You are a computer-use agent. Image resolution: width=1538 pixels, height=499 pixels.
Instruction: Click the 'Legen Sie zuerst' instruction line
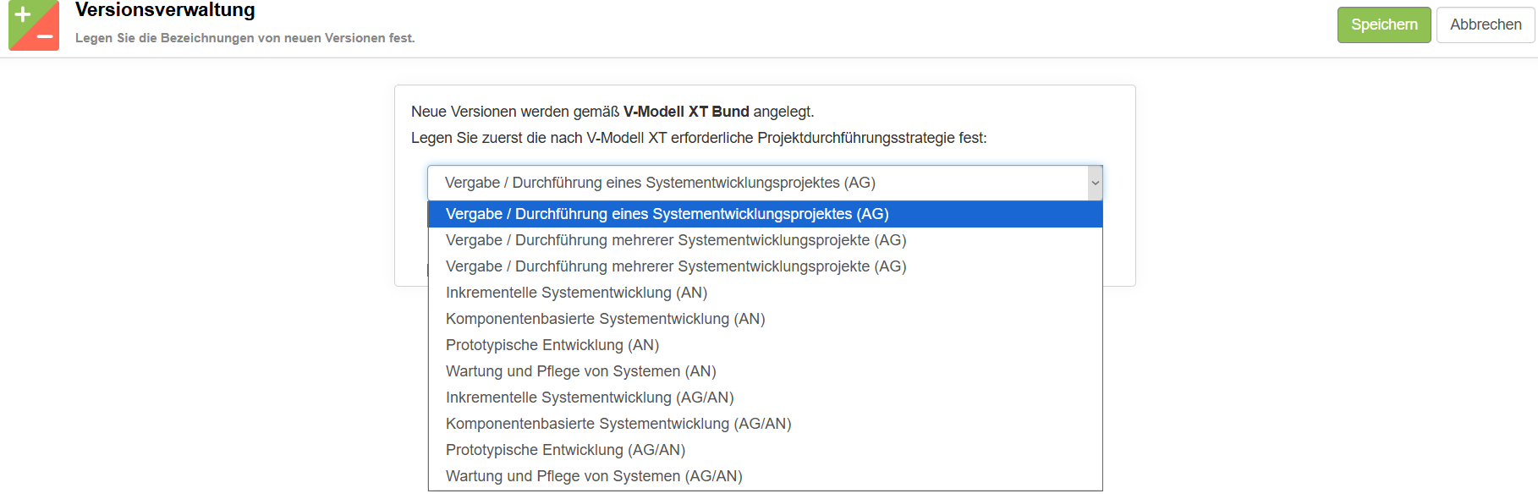[x=698, y=138]
